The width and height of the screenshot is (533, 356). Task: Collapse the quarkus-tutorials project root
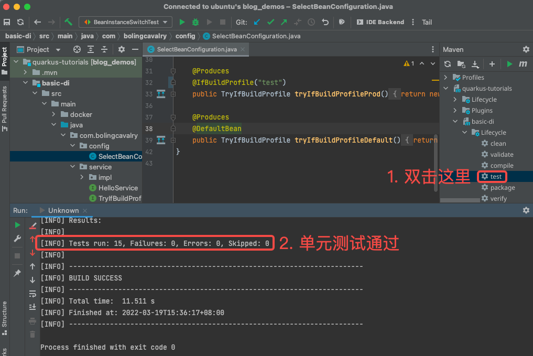[16, 62]
